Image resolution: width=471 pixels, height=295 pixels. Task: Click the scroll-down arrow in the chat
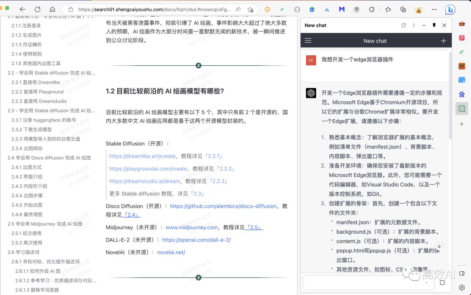439,246
